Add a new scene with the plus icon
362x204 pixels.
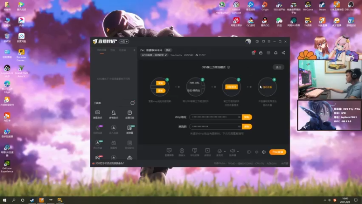click(134, 50)
